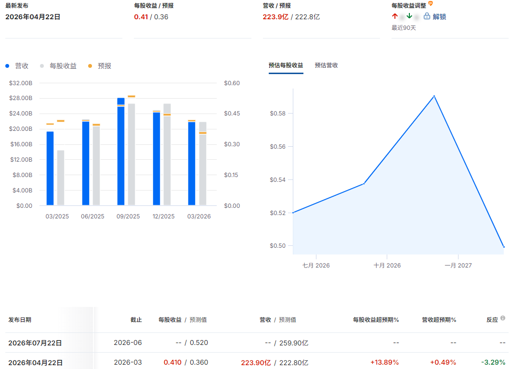Click the green down arrow icon
Screen dimensions: 511x369
click(409, 16)
